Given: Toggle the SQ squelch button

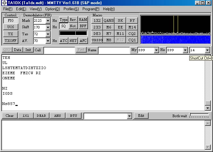Looking at the screenshot, I should [64, 26].
